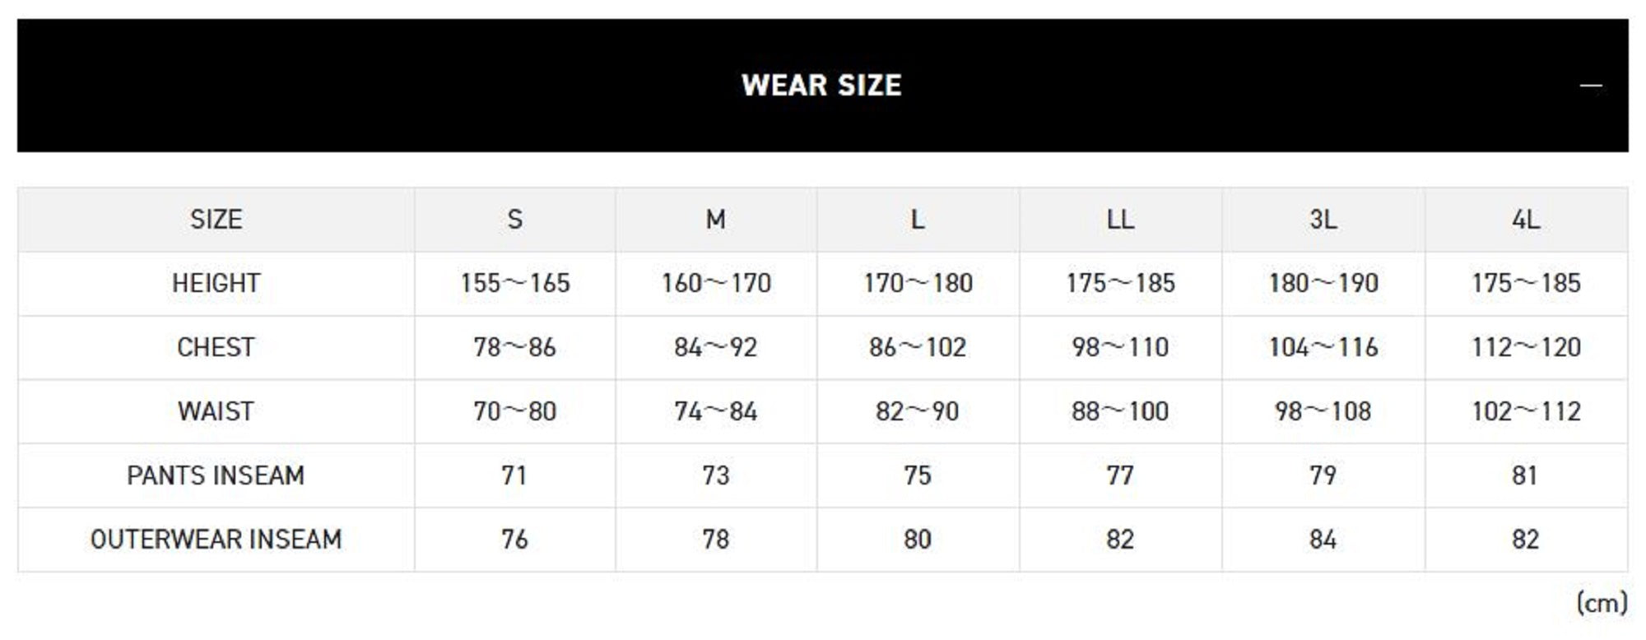Click the CHEST row label
Screen dimensions: 1646x640
(x=216, y=347)
